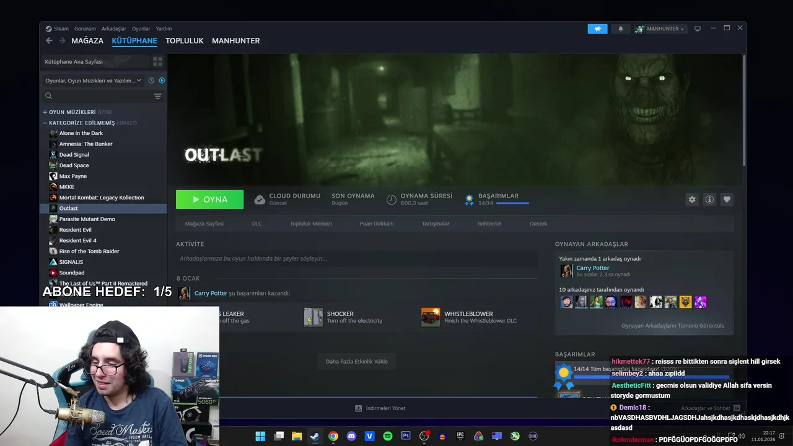
Task: Launch Outlast with the OYNA button
Action: (x=209, y=199)
